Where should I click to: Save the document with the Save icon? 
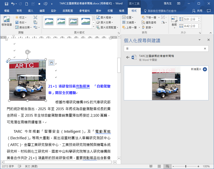pyautogui.click(x=6, y=4)
